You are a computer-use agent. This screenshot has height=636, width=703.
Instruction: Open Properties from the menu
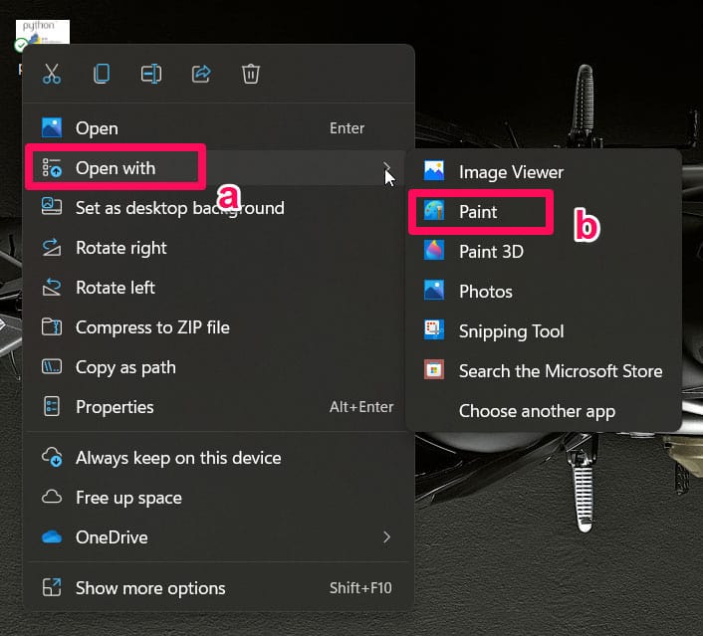click(218, 407)
